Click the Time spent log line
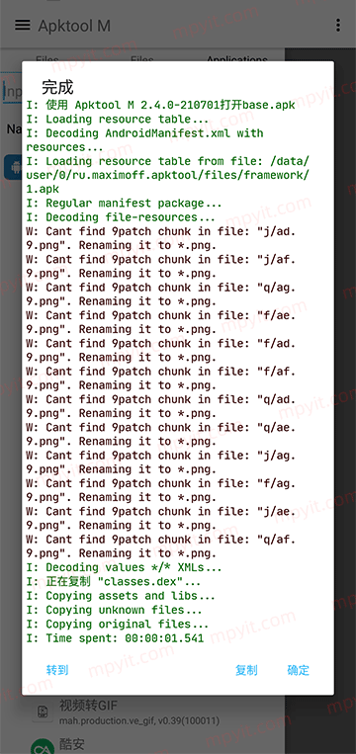 115,638
